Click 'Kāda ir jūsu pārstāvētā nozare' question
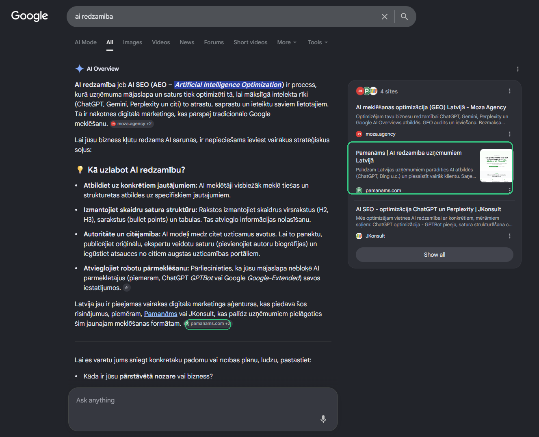 [x=148, y=376]
